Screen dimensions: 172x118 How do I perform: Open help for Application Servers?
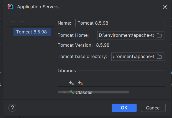coord(12,108)
